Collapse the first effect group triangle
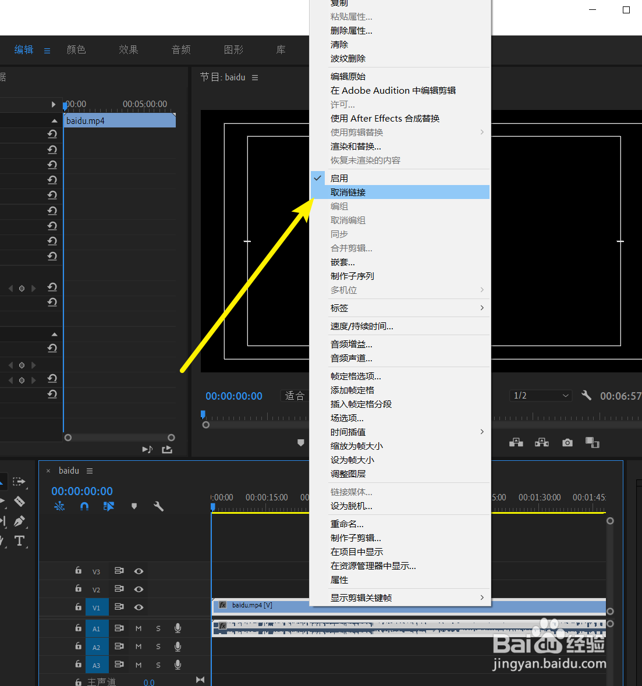Image resolution: width=642 pixels, height=686 pixels. point(54,121)
